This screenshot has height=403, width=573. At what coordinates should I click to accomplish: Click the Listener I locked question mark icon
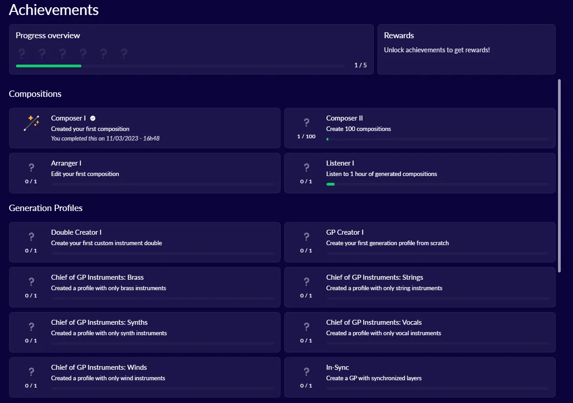coord(307,167)
